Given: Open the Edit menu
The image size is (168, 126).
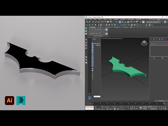Looking at the screenshot, I should click(91, 19).
